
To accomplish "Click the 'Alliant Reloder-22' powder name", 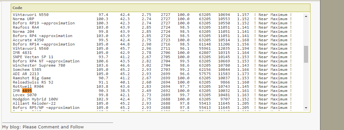I will 34,103.
